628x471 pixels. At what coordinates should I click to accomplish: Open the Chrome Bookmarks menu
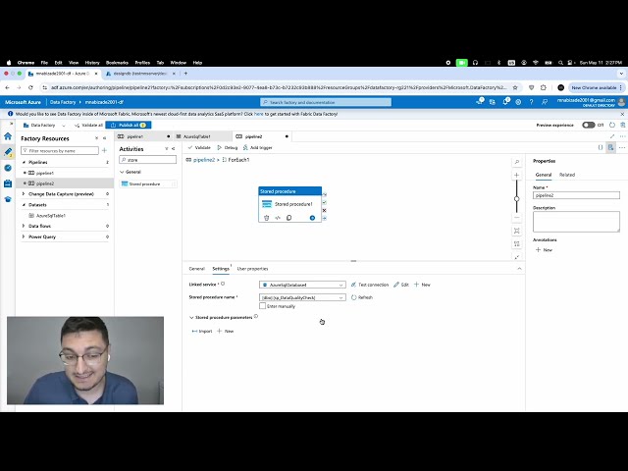(x=117, y=63)
